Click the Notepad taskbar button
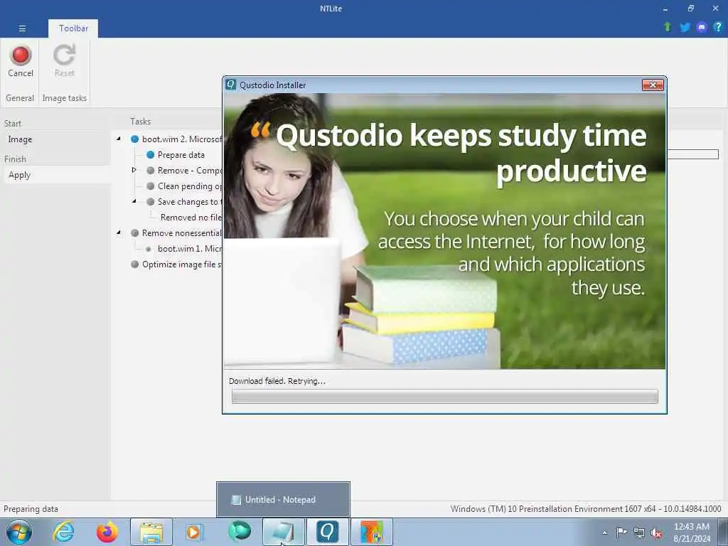Screen dimensions: 728x546 pyautogui.click(x=284, y=532)
